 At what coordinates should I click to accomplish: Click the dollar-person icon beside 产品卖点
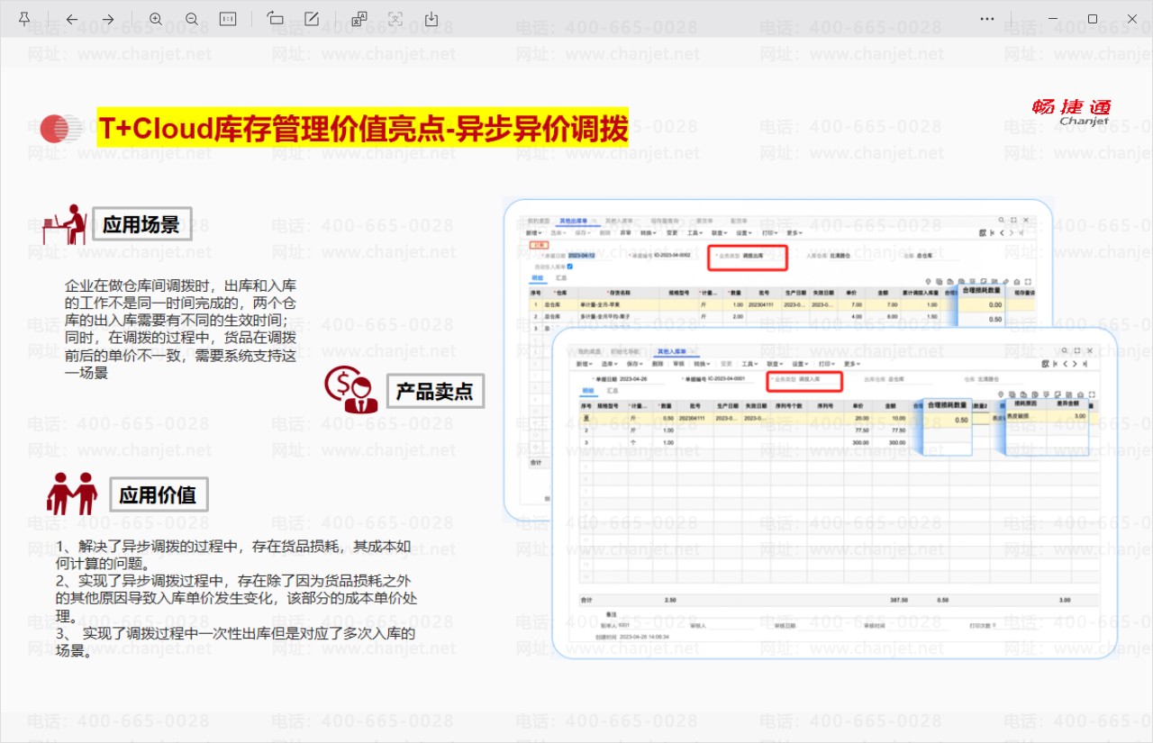[x=350, y=390]
